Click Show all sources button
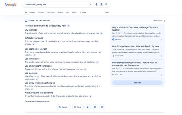The image size is (182, 115). coord(137,83)
